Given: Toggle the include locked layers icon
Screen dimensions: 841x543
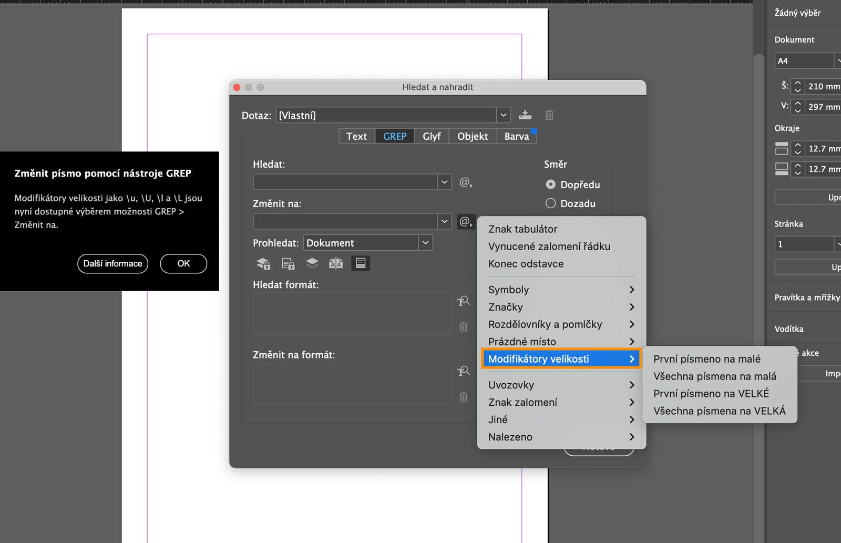Looking at the screenshot, I should tap(263, 263).
